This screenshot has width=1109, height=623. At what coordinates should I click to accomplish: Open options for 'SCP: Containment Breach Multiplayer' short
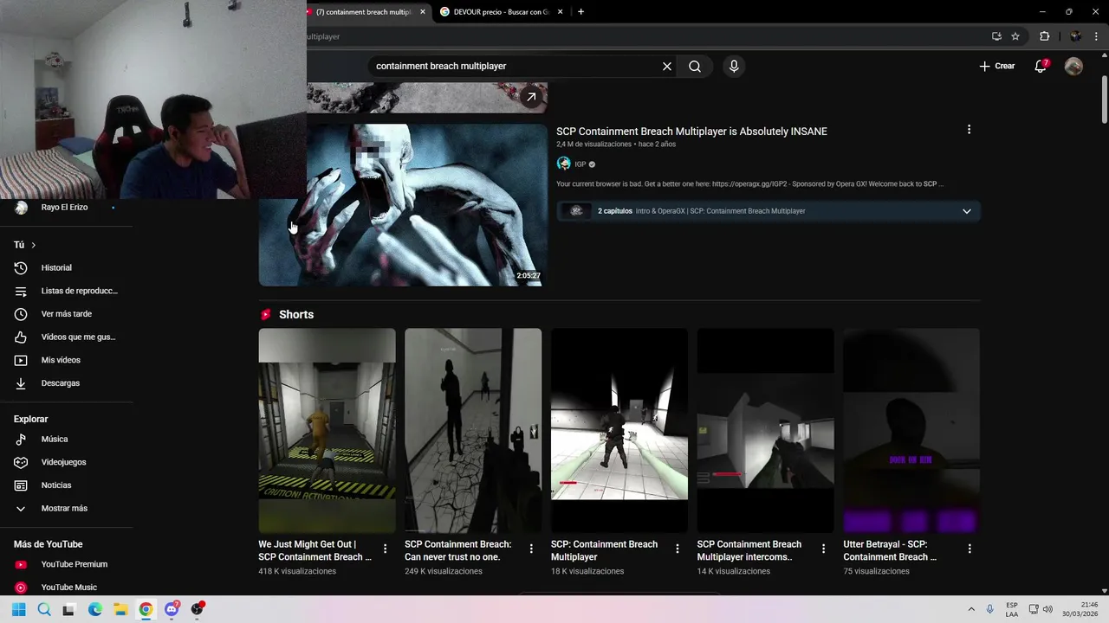click(x=678, y=549)
